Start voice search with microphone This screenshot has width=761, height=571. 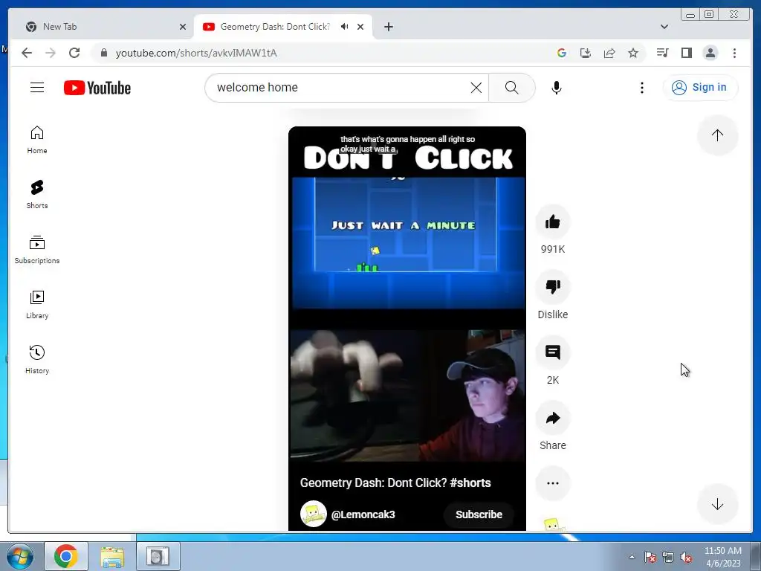pos(557,88)
